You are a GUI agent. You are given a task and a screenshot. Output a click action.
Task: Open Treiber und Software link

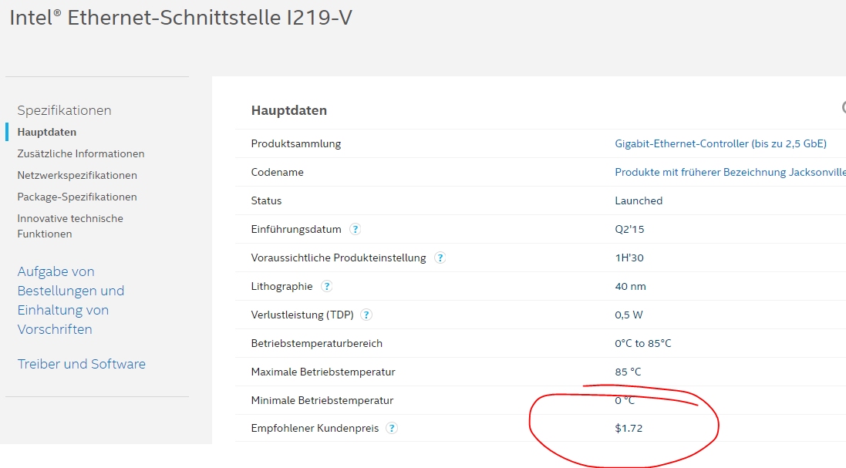pos(82,364)
